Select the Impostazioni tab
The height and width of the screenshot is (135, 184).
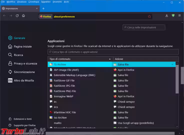click(x=20, y=8)
